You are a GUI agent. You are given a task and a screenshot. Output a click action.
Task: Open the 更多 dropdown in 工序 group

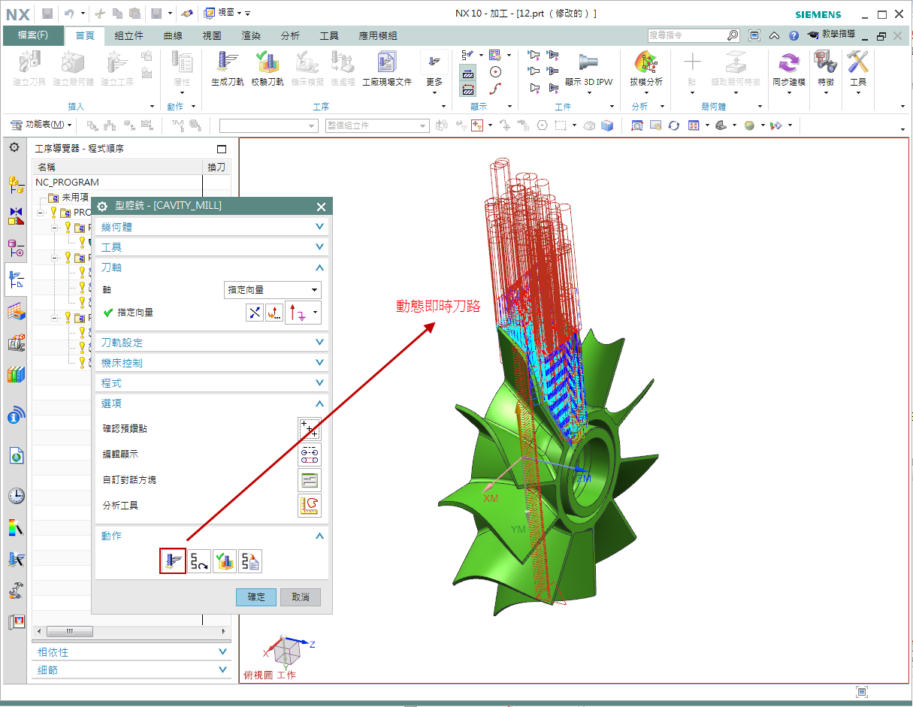(x=434, y=74)
